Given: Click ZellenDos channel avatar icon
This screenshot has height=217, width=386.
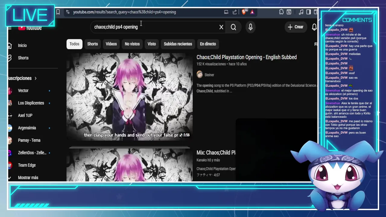Looking at the screenshot, I should point(10,153).
